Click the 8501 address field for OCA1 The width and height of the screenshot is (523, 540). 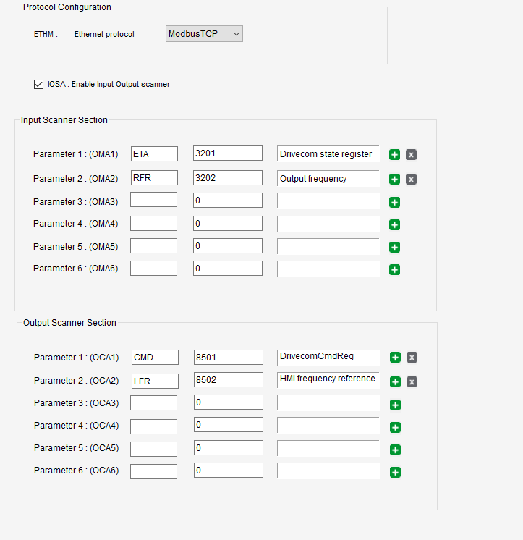[228, 357]
